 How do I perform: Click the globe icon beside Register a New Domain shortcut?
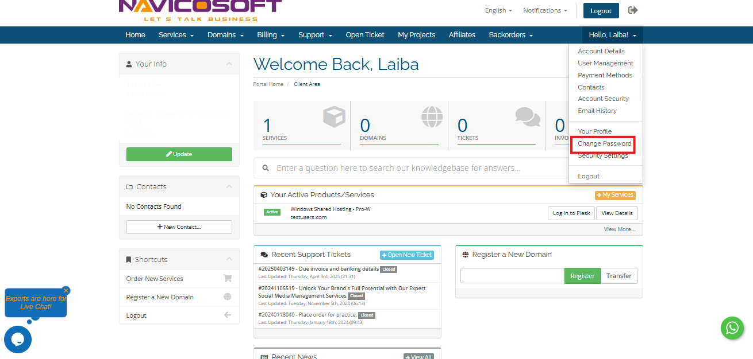pos(227,297)
